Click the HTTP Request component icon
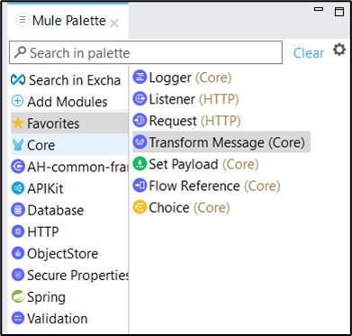 140,121
